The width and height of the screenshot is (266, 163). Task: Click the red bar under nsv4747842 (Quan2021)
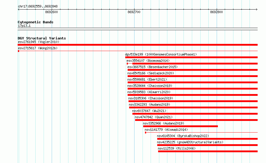coord(196,120)
